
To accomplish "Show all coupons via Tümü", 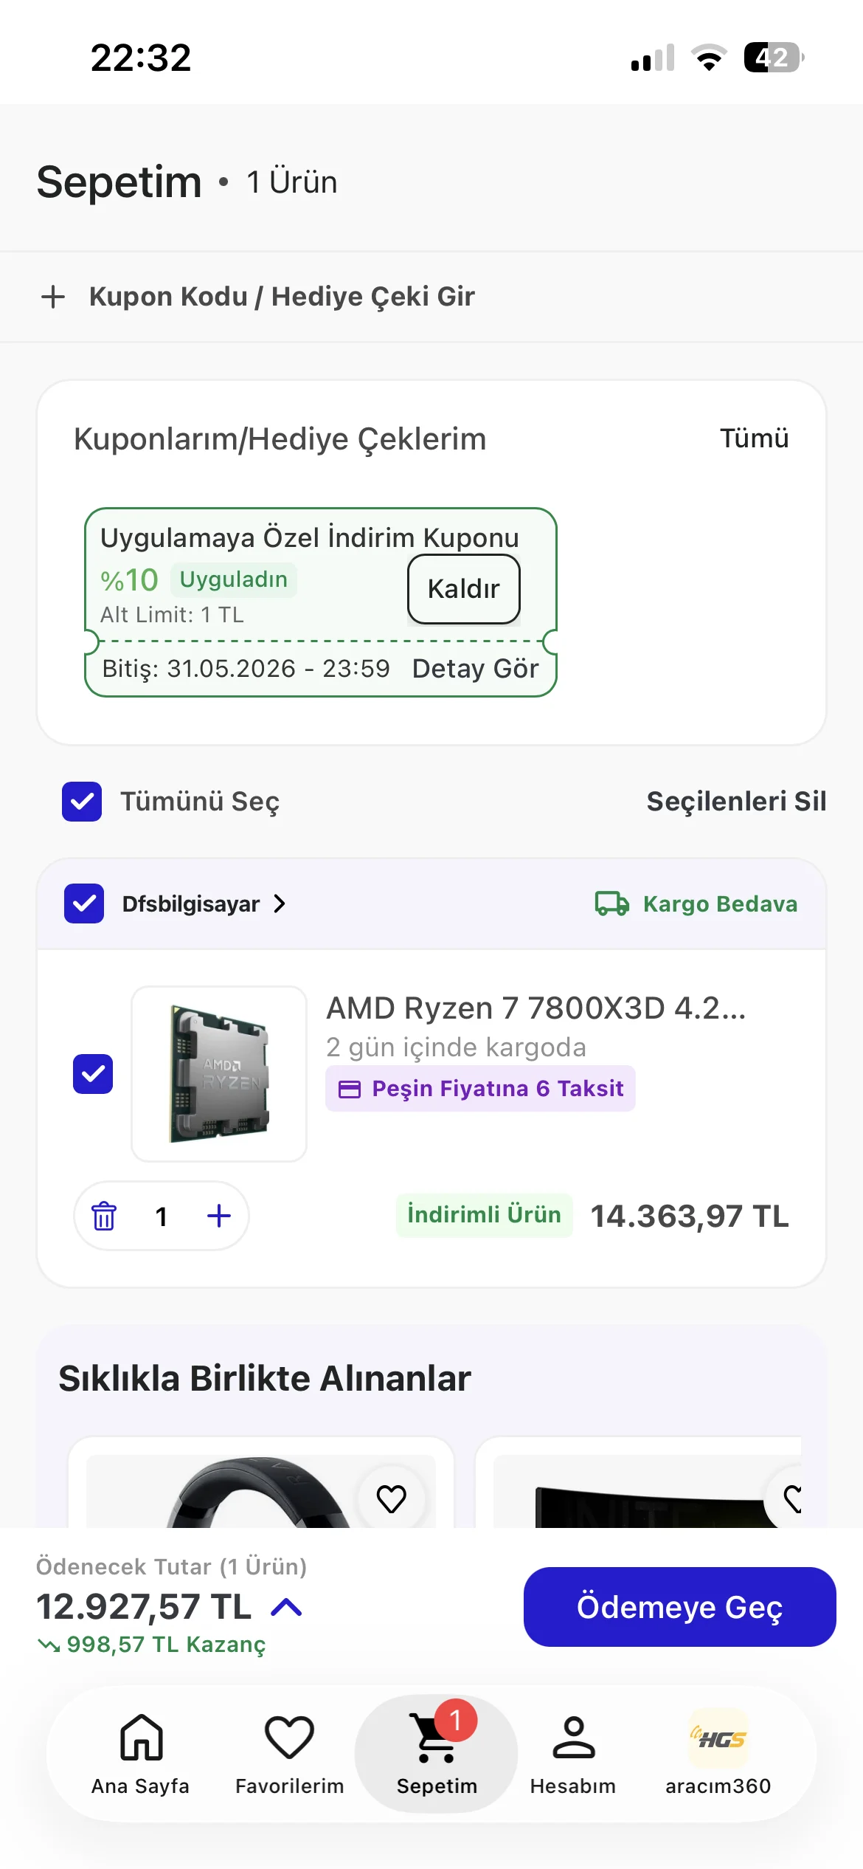I will click(x=755, y=438).
